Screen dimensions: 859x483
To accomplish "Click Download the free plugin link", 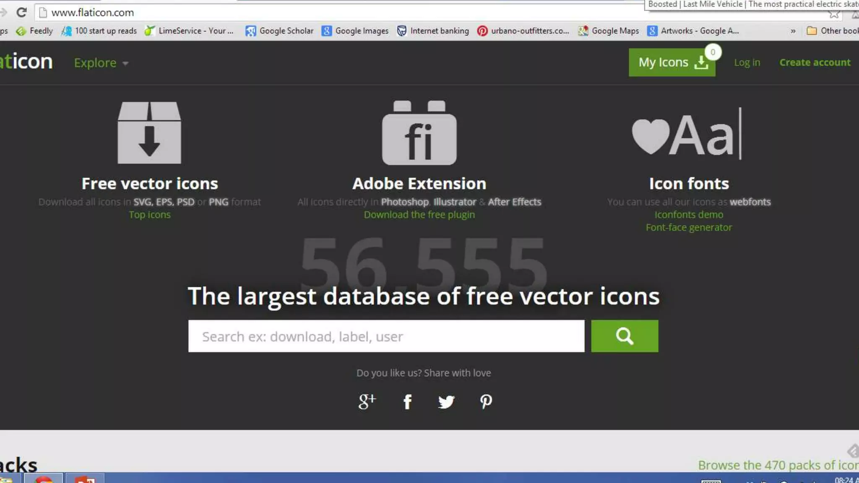I will click(419, 215).
